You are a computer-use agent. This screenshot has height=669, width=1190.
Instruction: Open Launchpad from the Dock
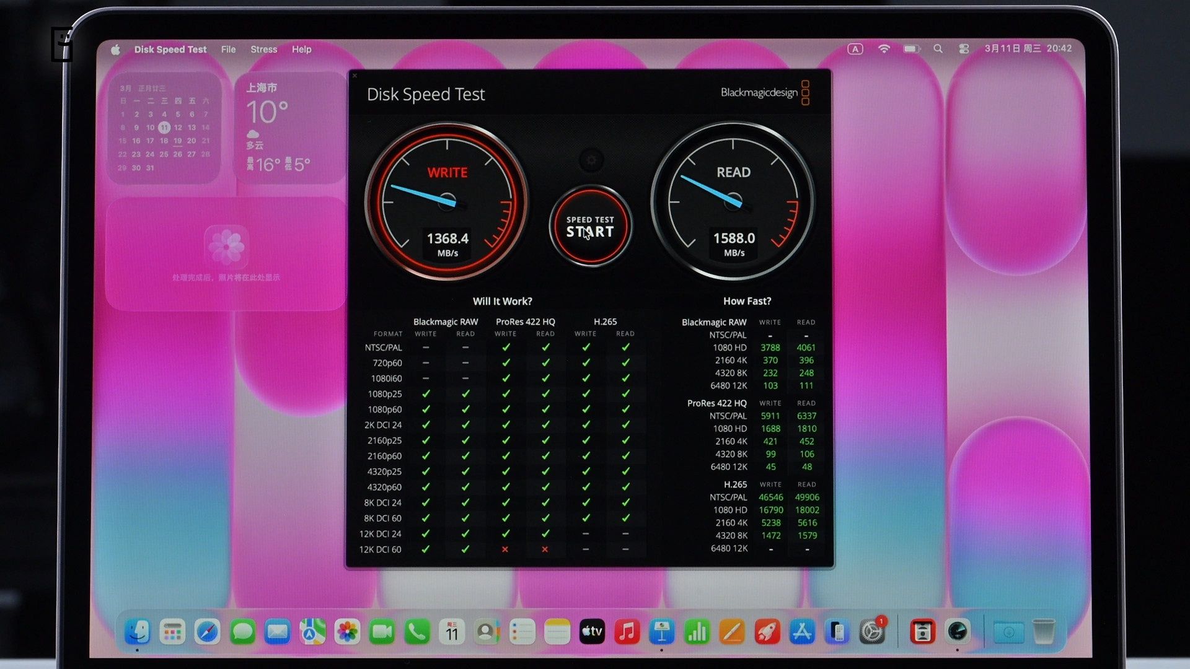coord(172,632)
